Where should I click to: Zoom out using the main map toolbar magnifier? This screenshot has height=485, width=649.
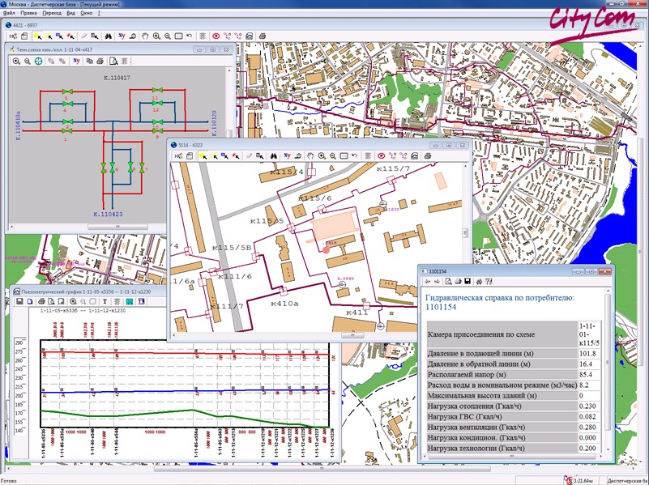click(167, 36)
